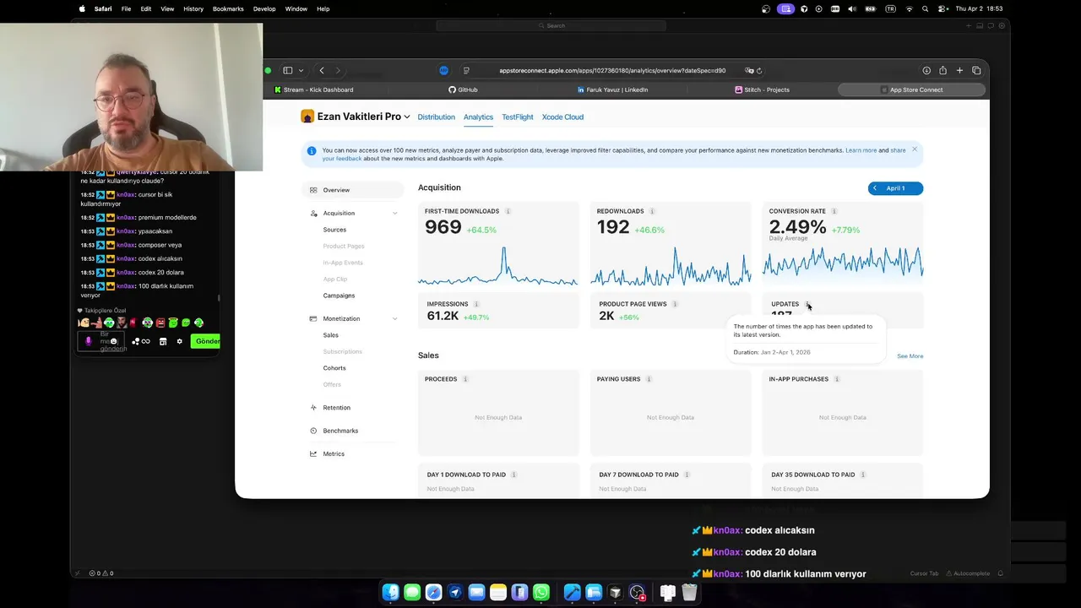This screenshot has width=1081, height=608.
Task: Click info icon next to First-Time Downloads
Action: [508, 211]
